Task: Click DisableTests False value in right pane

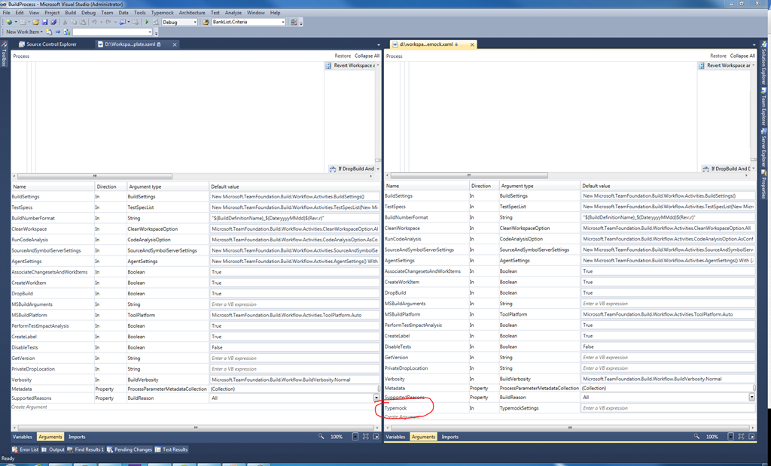Action: pyautogui.click(x=668, y=346)
